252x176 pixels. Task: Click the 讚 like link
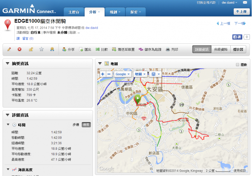(x=18, y=38)
